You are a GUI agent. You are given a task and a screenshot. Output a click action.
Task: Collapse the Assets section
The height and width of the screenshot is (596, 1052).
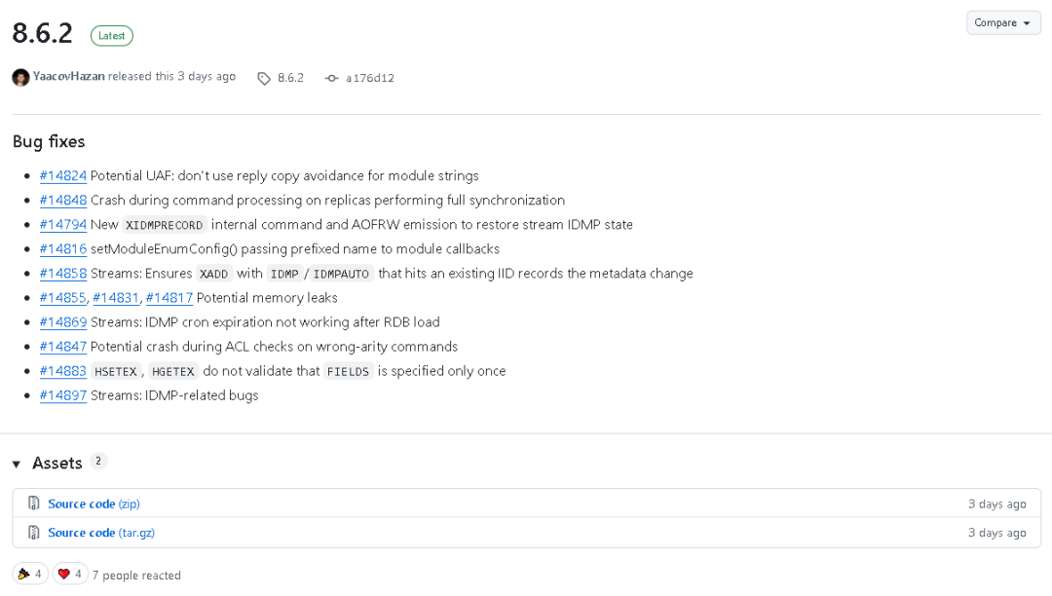pos(17,464)
